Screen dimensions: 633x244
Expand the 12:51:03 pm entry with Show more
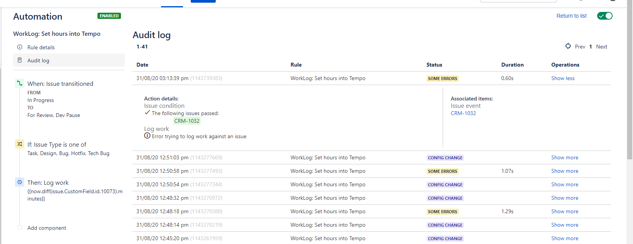[x=565, y=157]
